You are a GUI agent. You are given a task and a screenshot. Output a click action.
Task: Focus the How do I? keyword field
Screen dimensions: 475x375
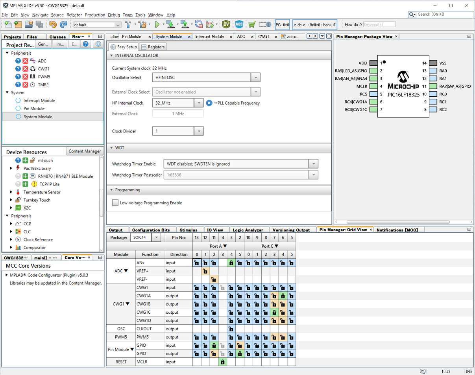tap(379, 24)
